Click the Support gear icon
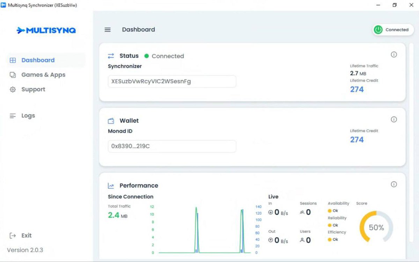 point(13,89)
